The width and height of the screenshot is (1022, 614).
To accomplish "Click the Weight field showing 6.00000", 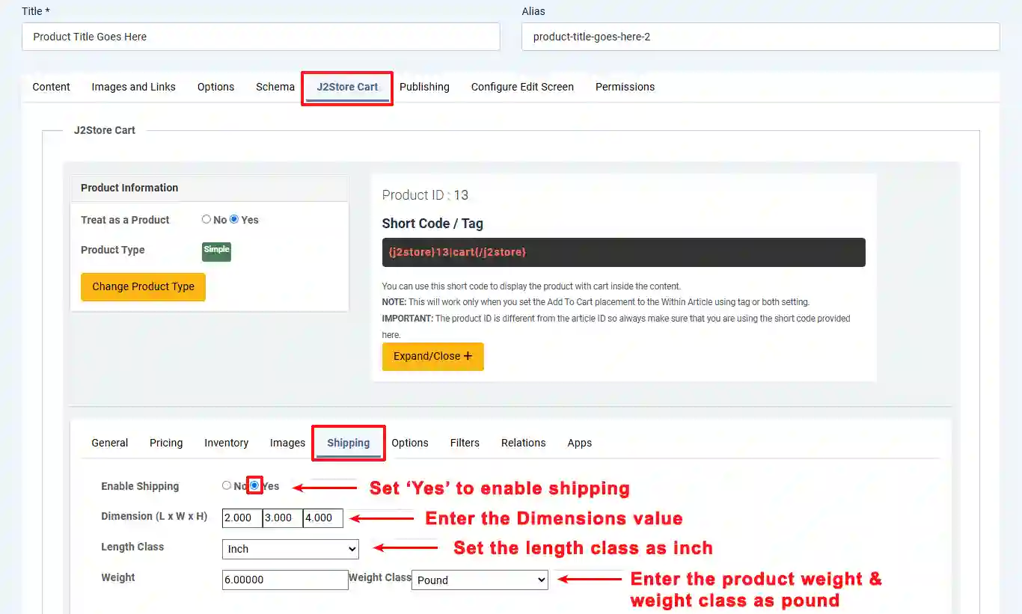I will pos(285,580).
